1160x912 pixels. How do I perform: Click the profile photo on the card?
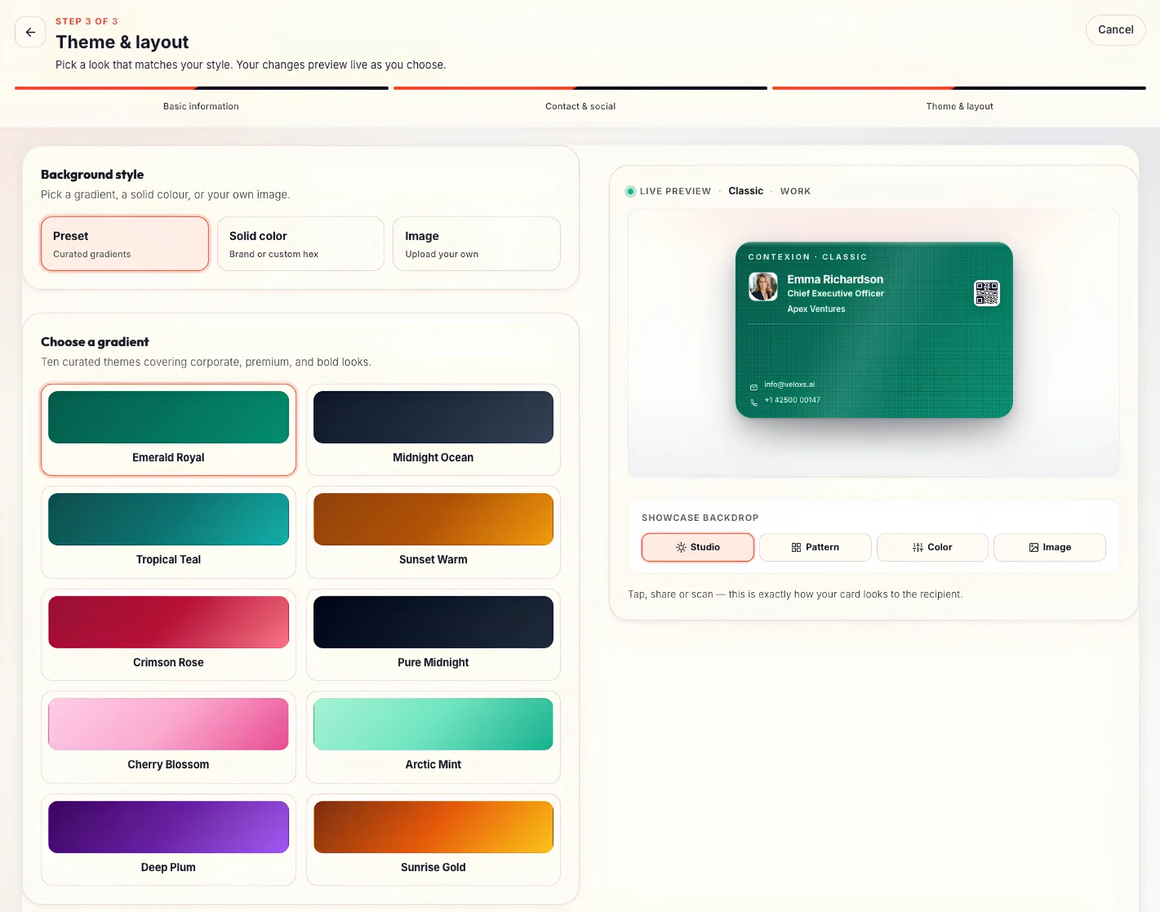pyautogui.click(x=762, y=287)
